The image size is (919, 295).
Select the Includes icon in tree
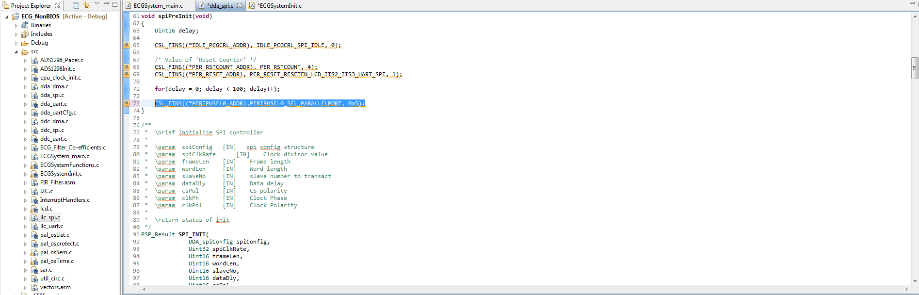click(x=25, y=34)
